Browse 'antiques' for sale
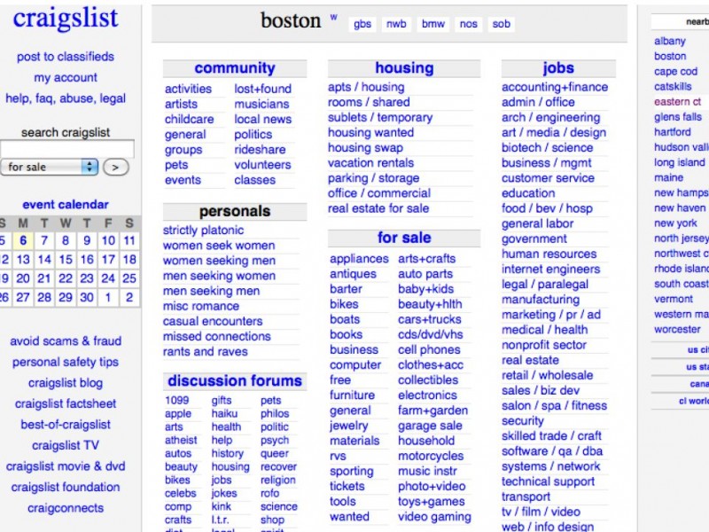 pos(353,274)
